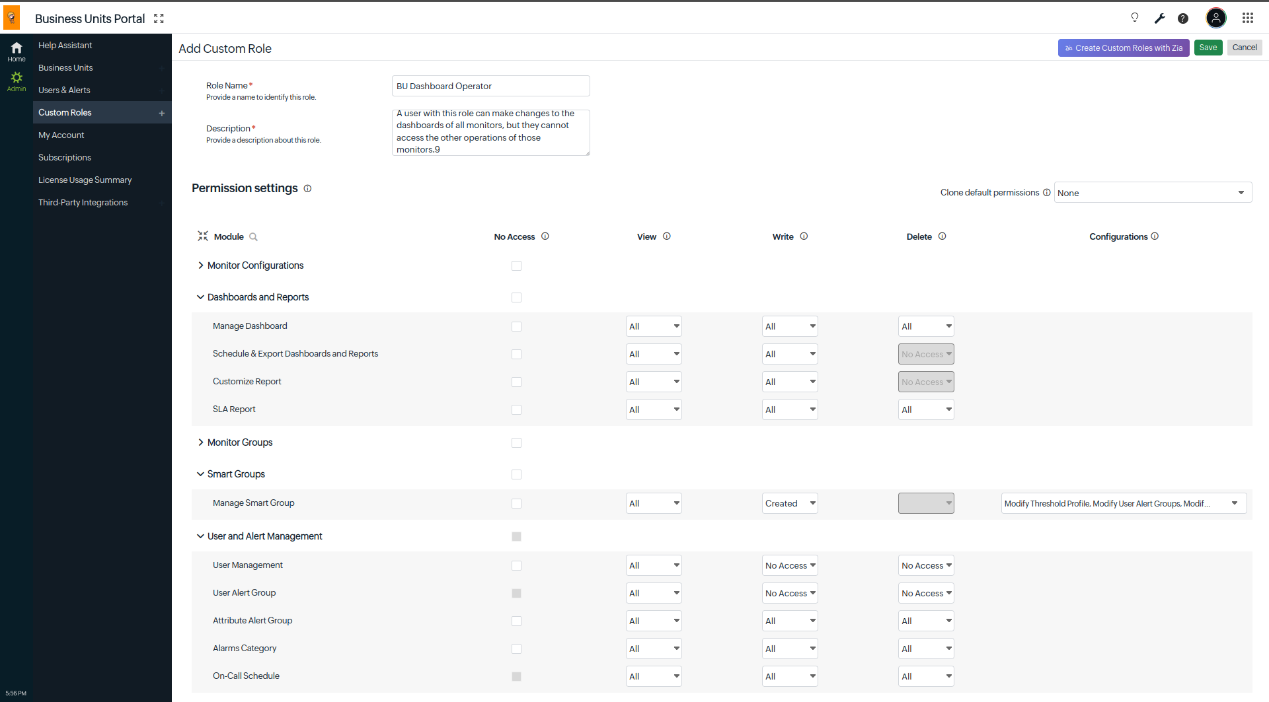Open the help question mark icon
The height and width of the screenshot is (702, 1269).
(x=1183, y=18)
